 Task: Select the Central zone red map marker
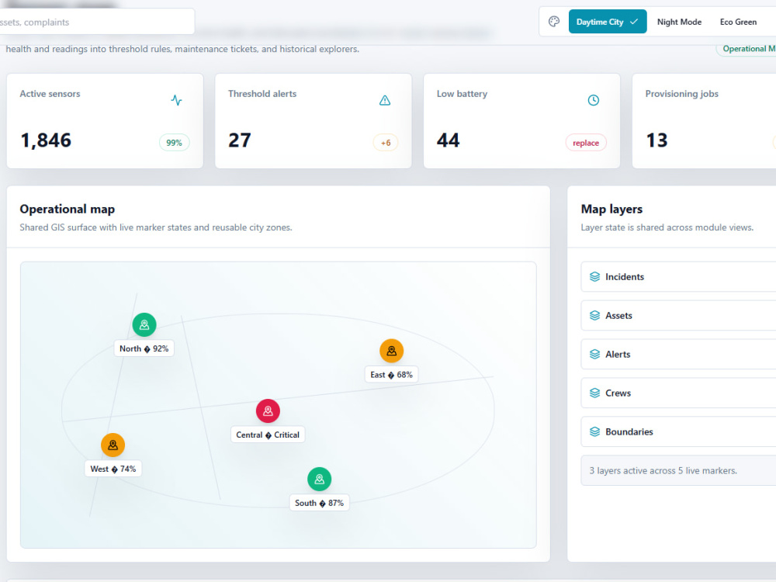(268, 411)
